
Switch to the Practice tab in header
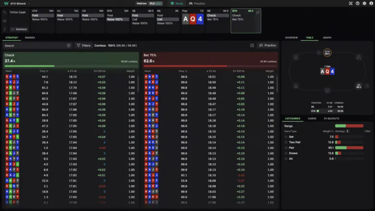point(197,3)
